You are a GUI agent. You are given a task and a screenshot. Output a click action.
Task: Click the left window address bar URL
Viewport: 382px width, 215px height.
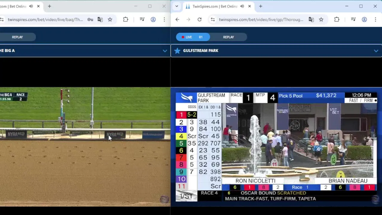(x=45, y=20)
